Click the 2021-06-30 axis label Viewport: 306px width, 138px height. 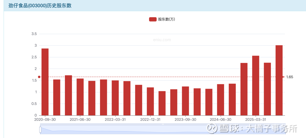(80, 119)
